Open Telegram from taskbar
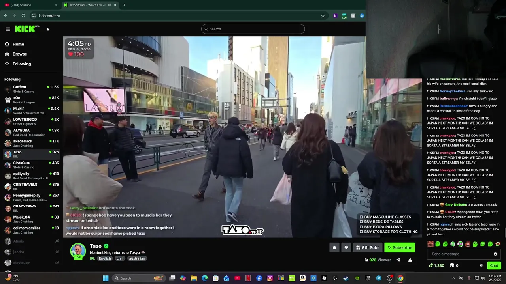The image size is (506, 284). [x=379, y=278]
